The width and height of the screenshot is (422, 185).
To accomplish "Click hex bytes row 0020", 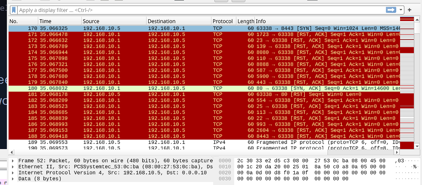I will (311, 173).
